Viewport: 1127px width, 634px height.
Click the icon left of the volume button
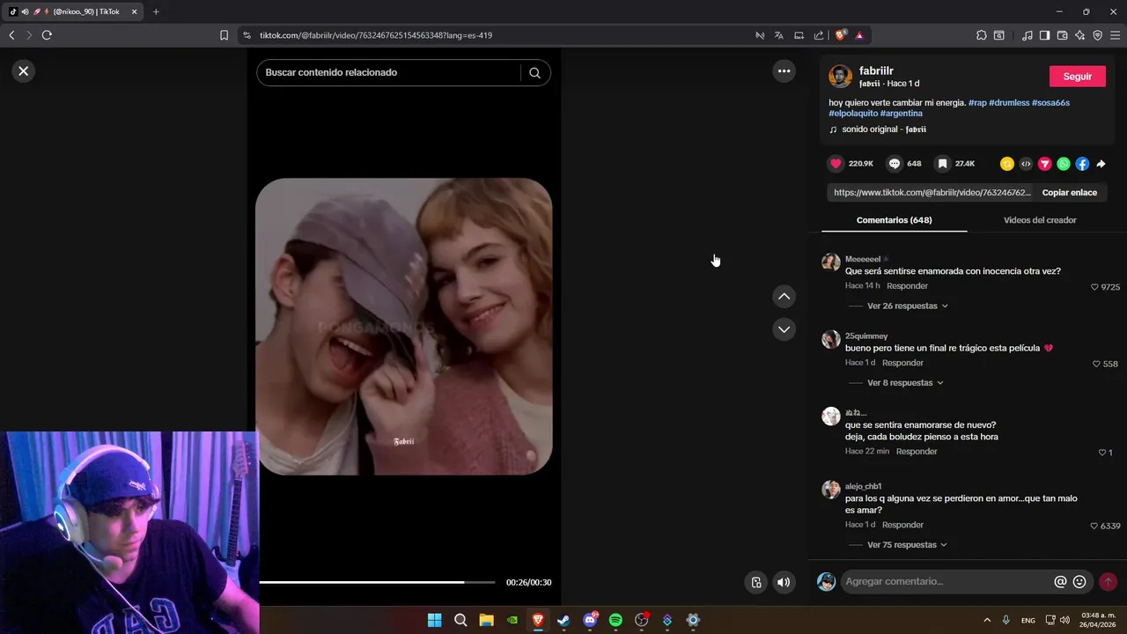point(755,582)
